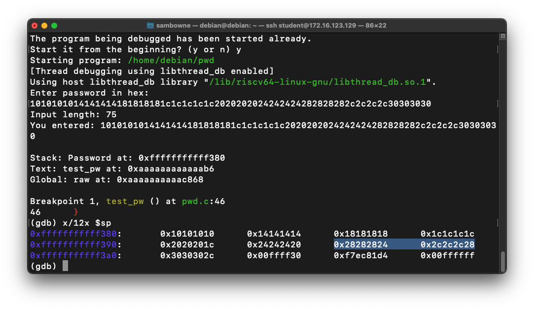Click the red closing brace on line 46
This screenshot has width=534, height=310.
tap(76, 212)
